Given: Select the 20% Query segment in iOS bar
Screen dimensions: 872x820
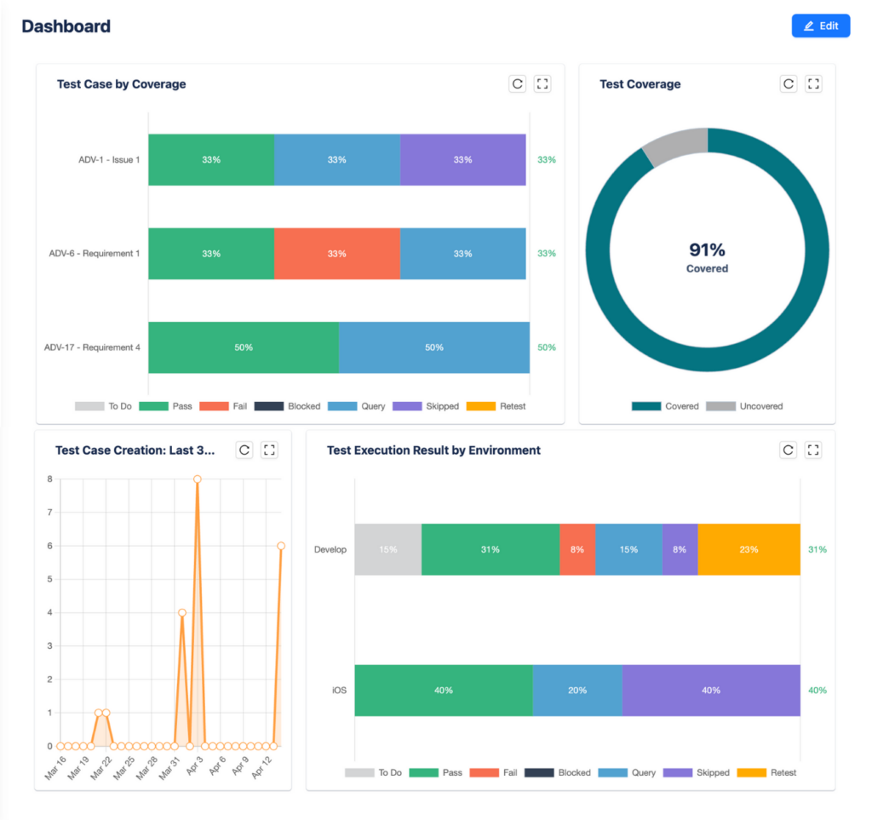Looking at the screenshot, I should (x=577, y=690).
